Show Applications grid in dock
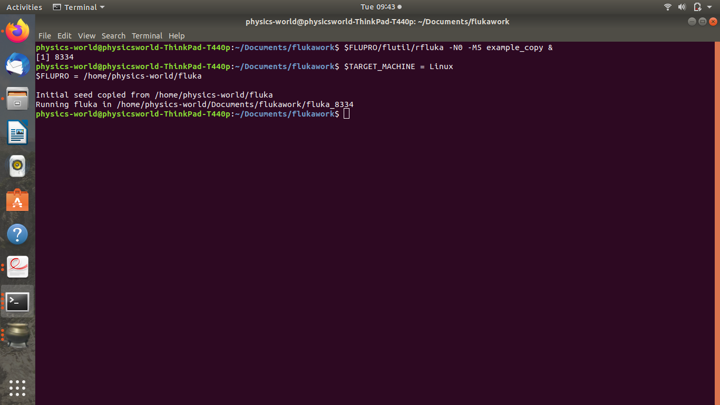The height and width of the screenshot is (405, 720). [17, 388]
